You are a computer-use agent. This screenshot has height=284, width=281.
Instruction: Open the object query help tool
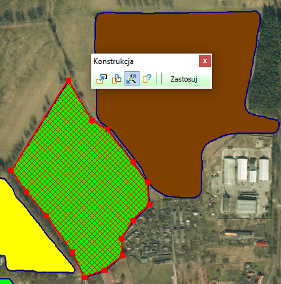[147, 78]
